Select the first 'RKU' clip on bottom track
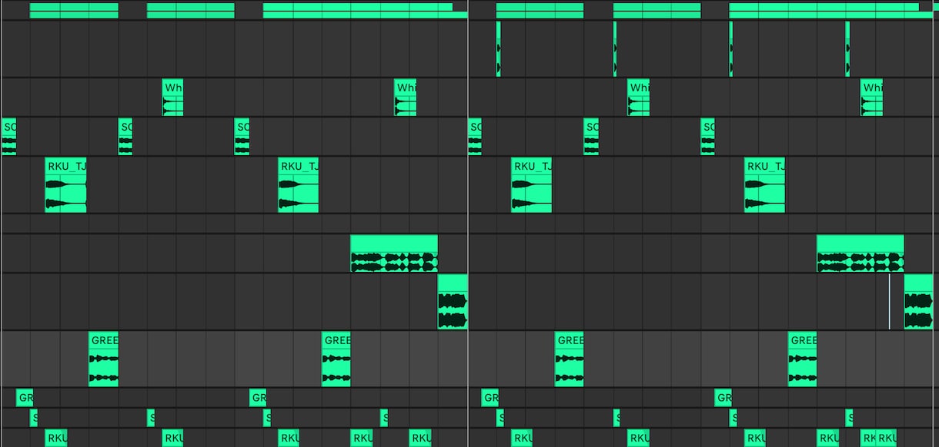 [56, 439]
